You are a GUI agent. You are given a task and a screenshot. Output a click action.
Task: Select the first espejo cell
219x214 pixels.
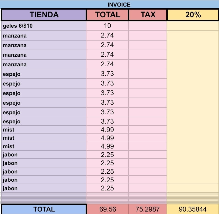pos(44,74)
